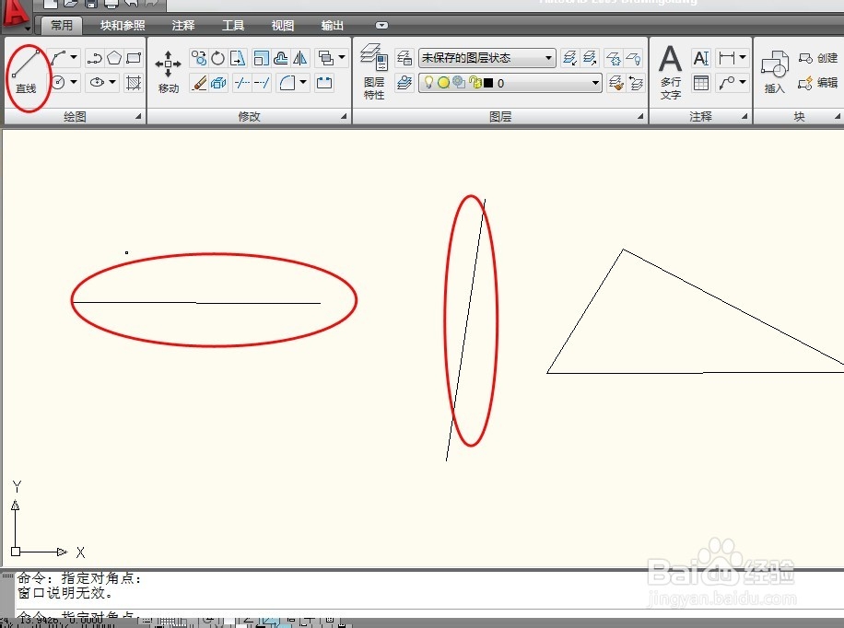Toggle layer 0 on/off lightbulb
This screenshot has height=628, width=844.
click(x=428, y=82)
